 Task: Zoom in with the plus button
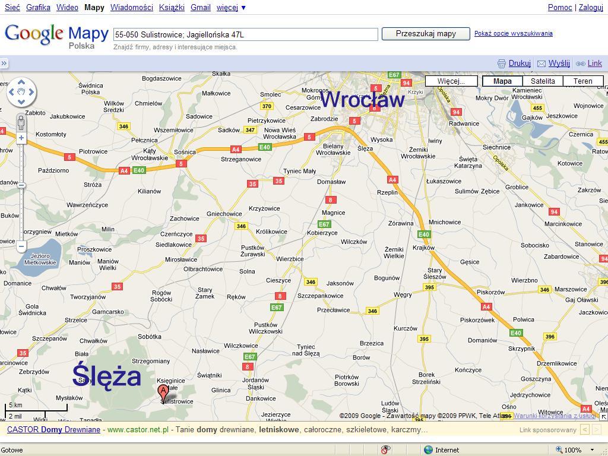tap(21, 138)
